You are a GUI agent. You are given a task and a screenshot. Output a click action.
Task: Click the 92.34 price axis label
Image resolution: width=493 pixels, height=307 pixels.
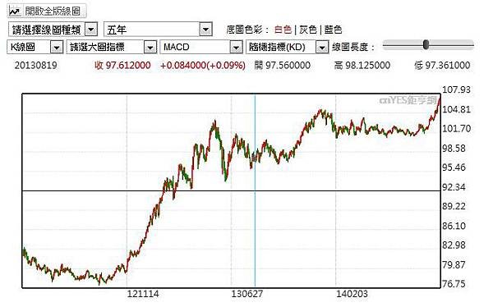[x=454, y=187]
